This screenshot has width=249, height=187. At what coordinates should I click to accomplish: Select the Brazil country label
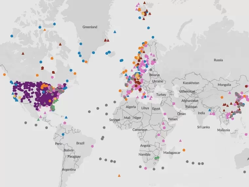pos(80,143)
